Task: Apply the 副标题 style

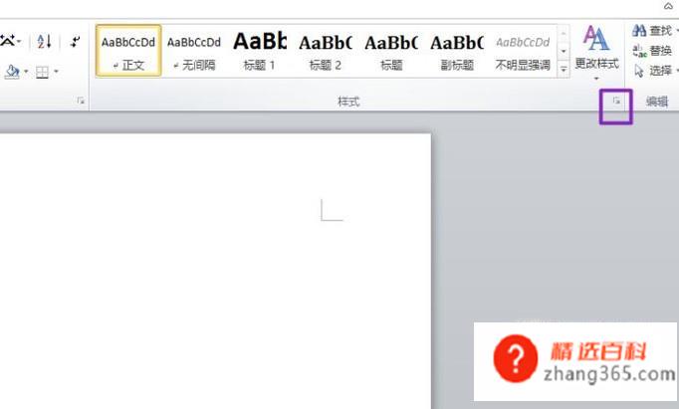Action: point(457,51)
